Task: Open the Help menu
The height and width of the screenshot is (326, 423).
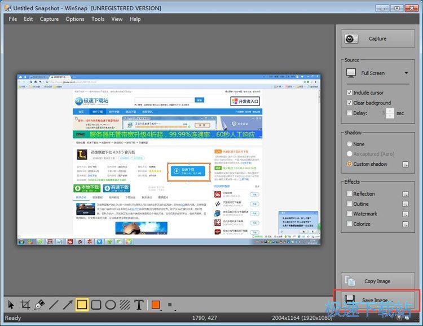Action: point(135,19)
